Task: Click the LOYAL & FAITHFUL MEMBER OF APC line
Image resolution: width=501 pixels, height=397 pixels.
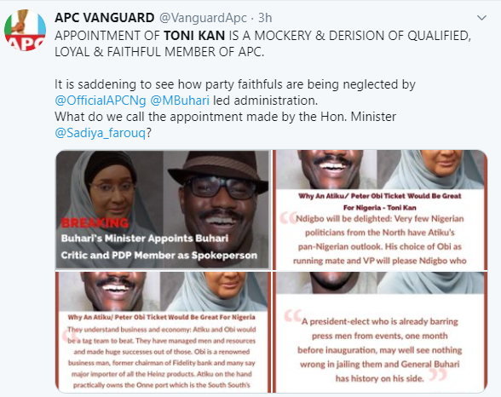Action: (159, 52)
